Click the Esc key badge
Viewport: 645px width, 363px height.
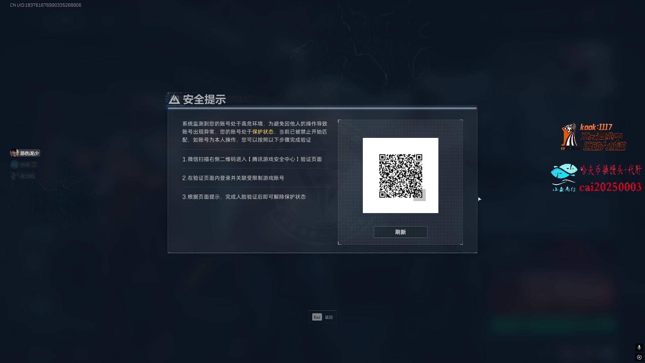click(x=317, y=317)
